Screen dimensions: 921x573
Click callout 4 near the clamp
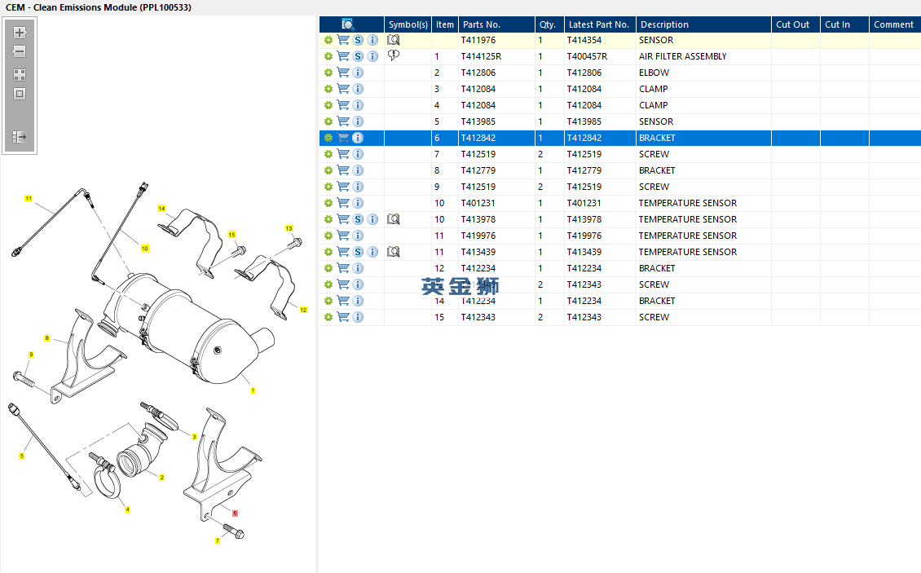click(127, 509)
